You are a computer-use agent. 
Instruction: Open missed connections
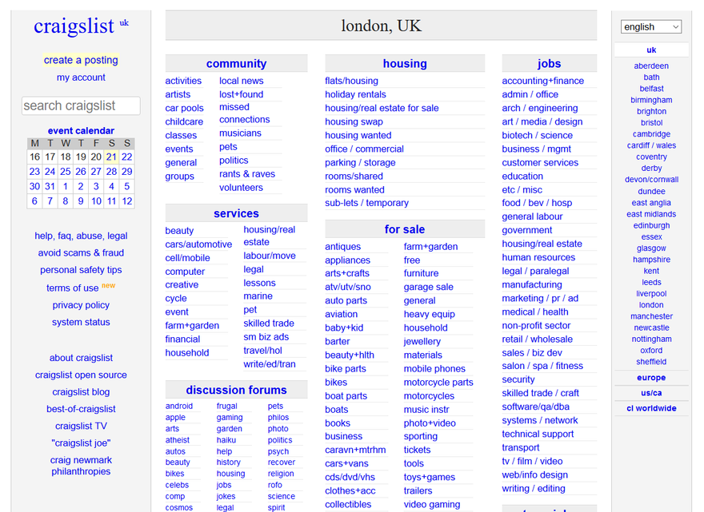tap(244, 113)
